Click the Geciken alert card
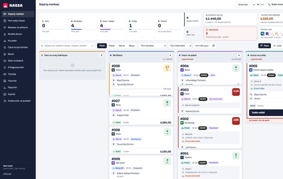 point(230,34)
